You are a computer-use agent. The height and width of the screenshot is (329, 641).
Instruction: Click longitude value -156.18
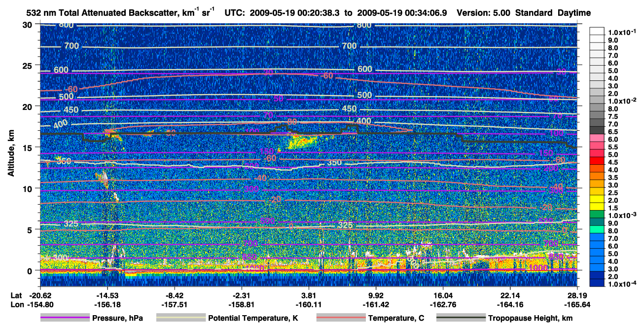[107, 304]
